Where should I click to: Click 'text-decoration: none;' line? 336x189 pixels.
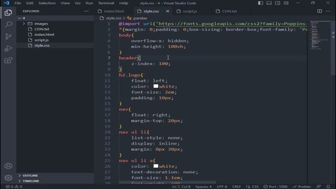point(164,172)
